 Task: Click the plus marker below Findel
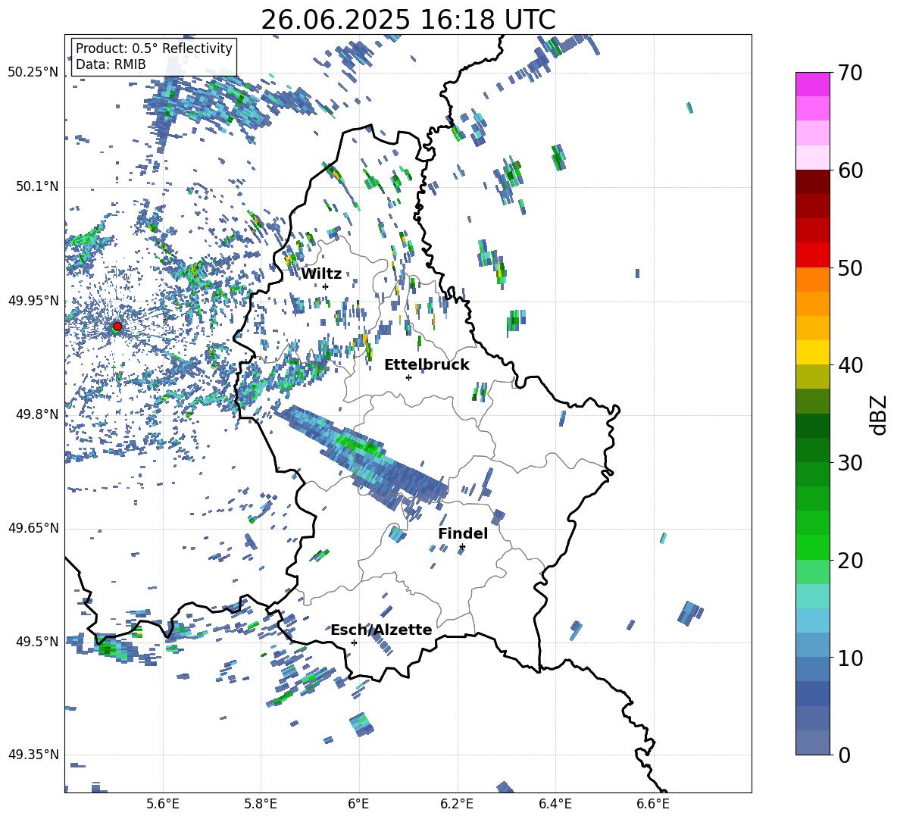462,547
